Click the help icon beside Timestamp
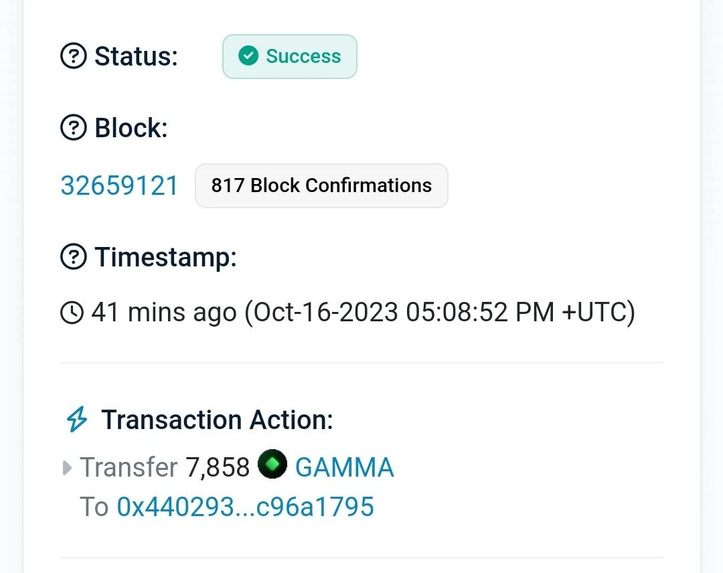The height and width of the screenshot is (573, 723). 73,256
